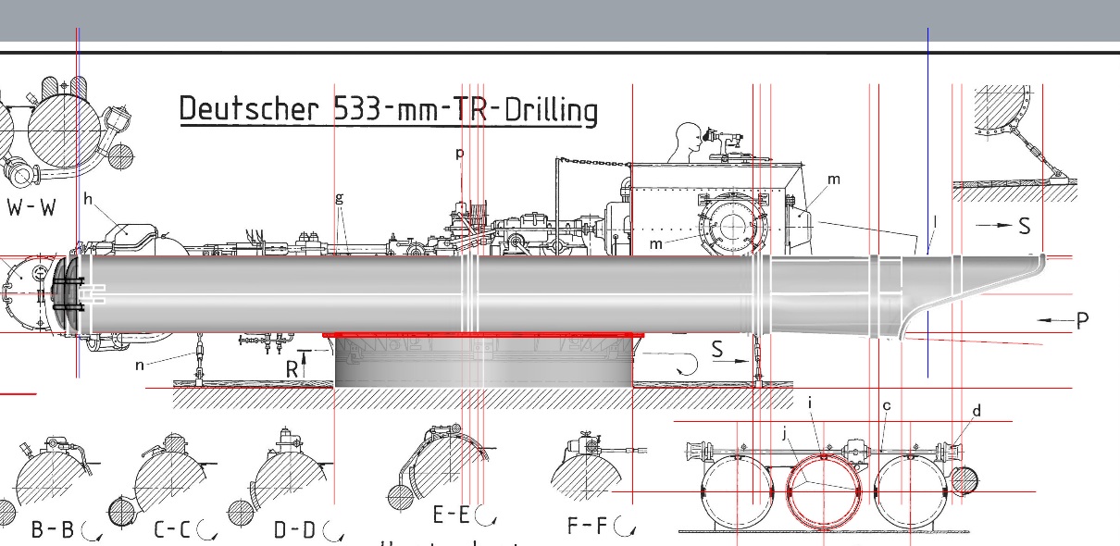The height and width of the screenshot is (546, 1120).
Task: Click the callout letter "d" in the front view
Action: pos(976,411)
